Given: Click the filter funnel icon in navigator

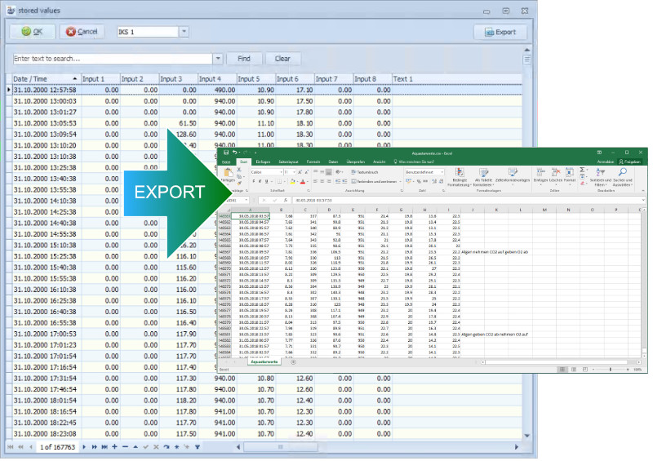Looking at the screenshot, I should pyautogui.click(x=197, y=447).
